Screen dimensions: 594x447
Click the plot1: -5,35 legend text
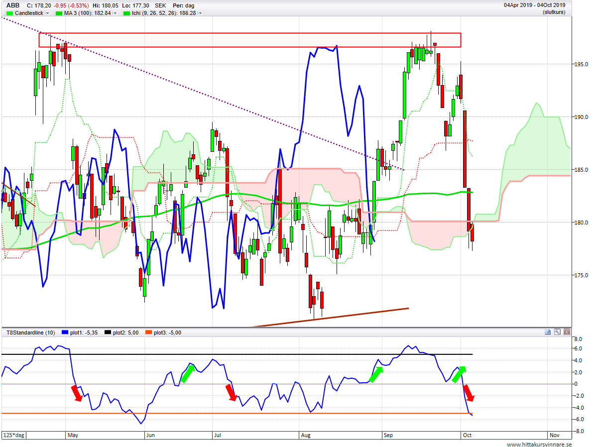click(84, 333)
